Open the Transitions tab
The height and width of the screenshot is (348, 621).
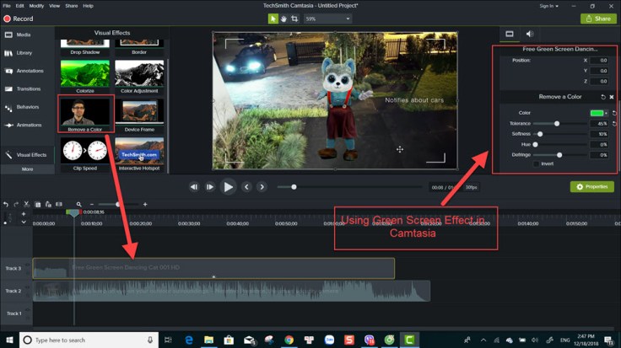click(27, 89)
